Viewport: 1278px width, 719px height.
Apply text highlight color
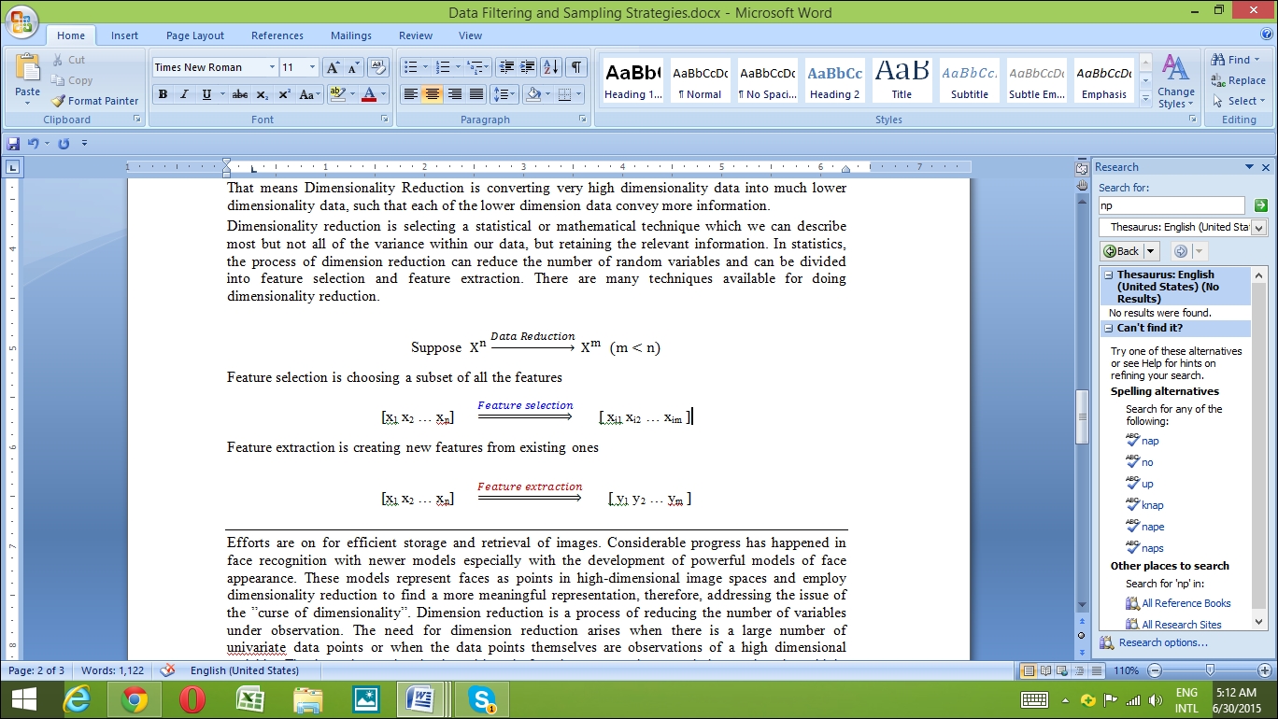click(338, 94)
